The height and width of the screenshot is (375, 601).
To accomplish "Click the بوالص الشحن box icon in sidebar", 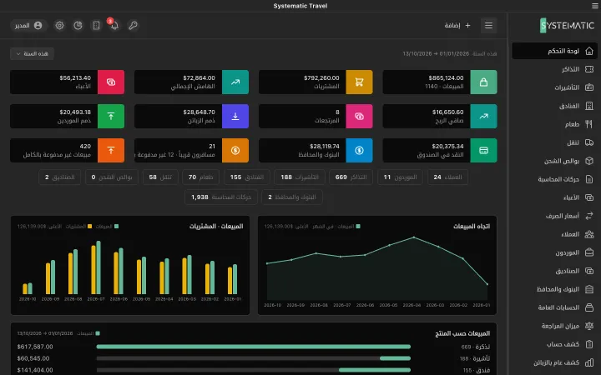I will (589, 161).
